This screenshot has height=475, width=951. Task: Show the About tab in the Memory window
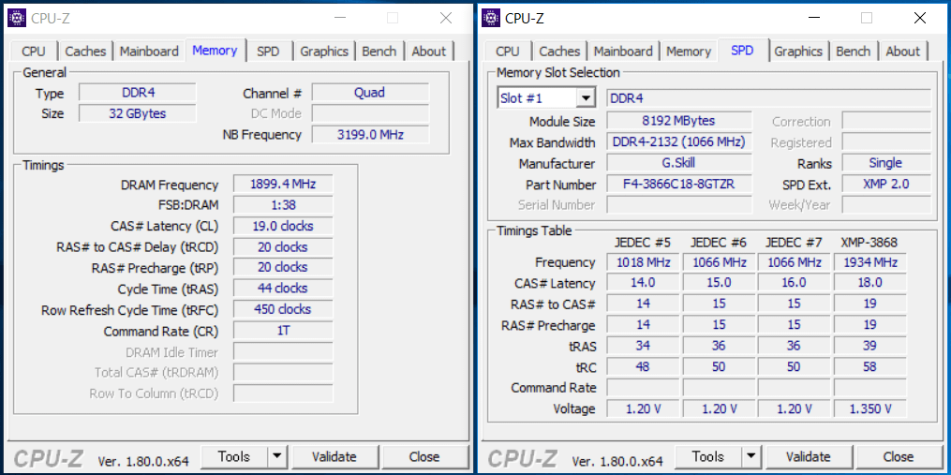[x=429, y=52]
